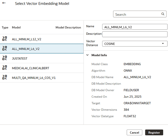Screen dimensions: 168x137
Task: Click the Name field containing ALL_MINILM_L6_V2
Action: click(135, 27)
